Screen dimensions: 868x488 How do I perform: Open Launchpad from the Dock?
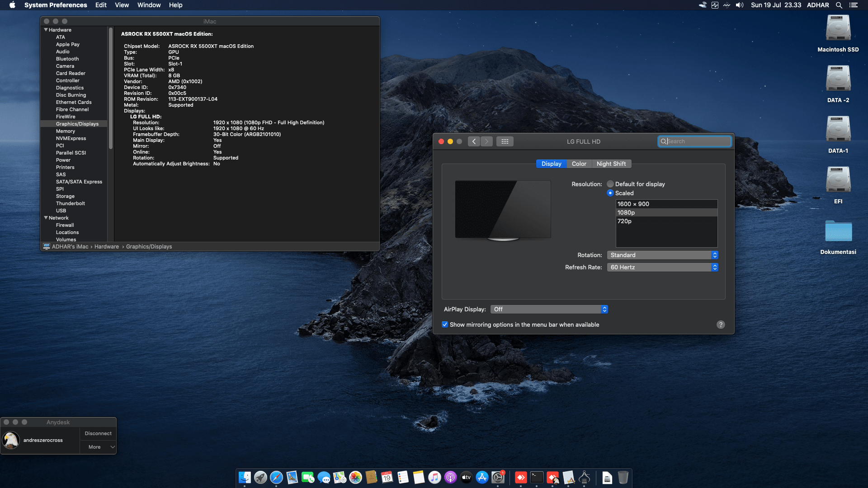260,478
